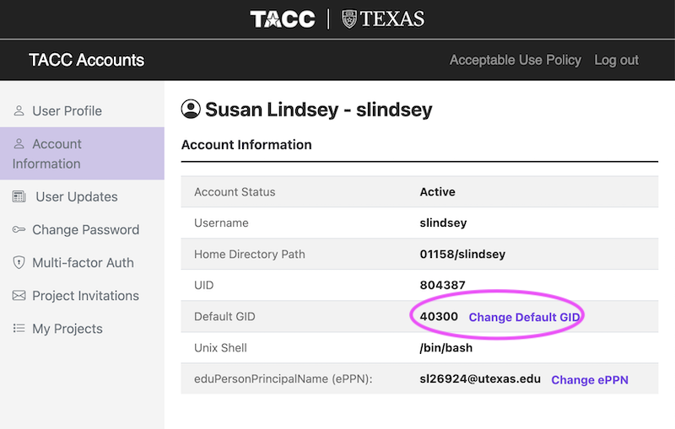Click the User Profile person icon
The image size is (675, 429).
[19, 111]
